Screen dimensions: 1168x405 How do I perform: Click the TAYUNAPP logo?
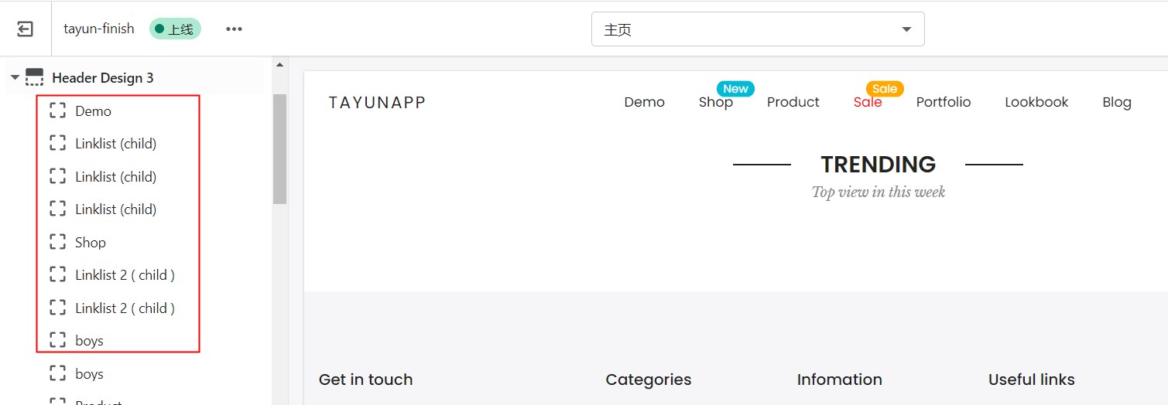pyautogui.click(x=377, y=102)
